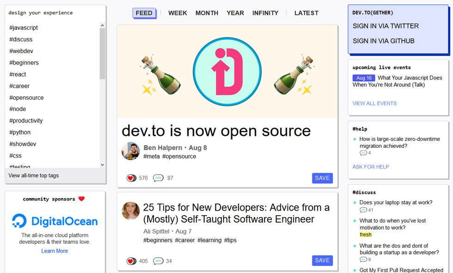Sign in via GitHub
This screenshot has height=273, width=453.
coord(383,41)
